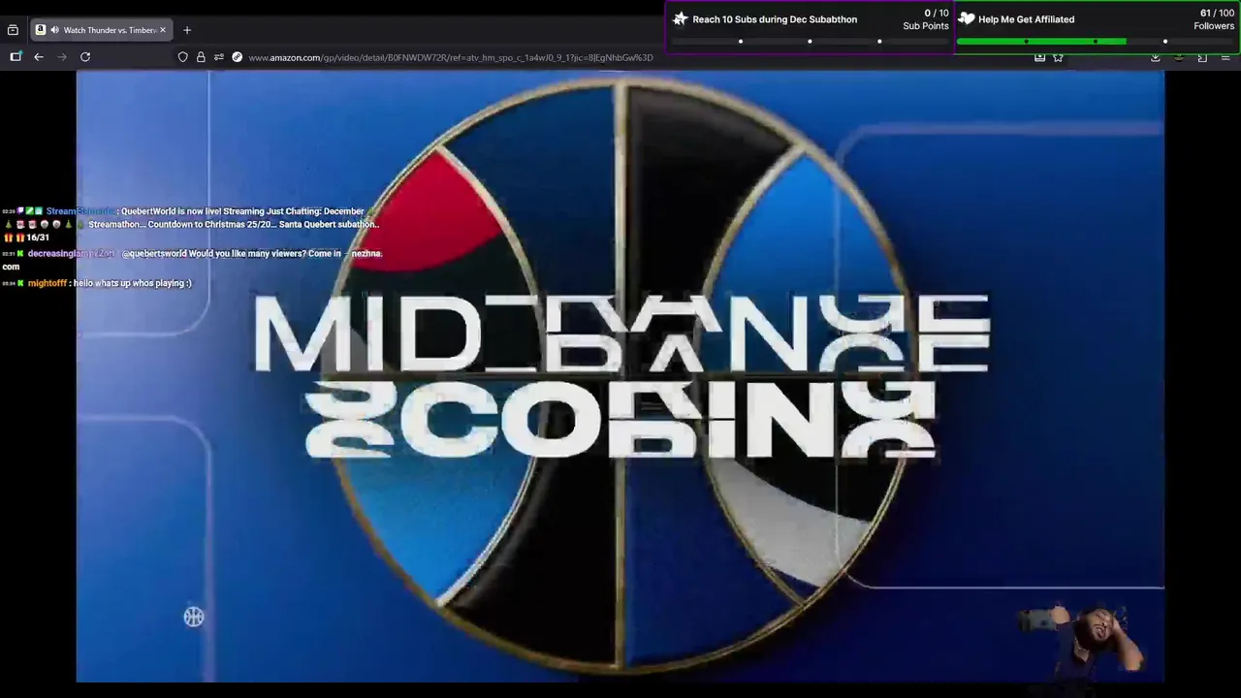Open the tracking protection shield icon

point(182,57)
